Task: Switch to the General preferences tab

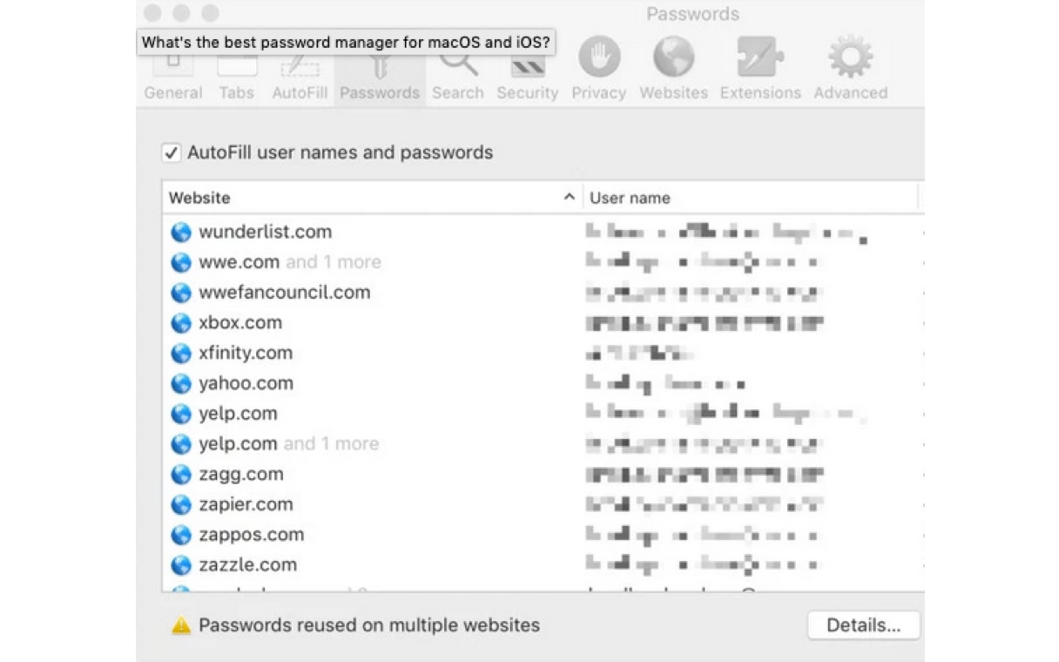Action: (173, 78)
